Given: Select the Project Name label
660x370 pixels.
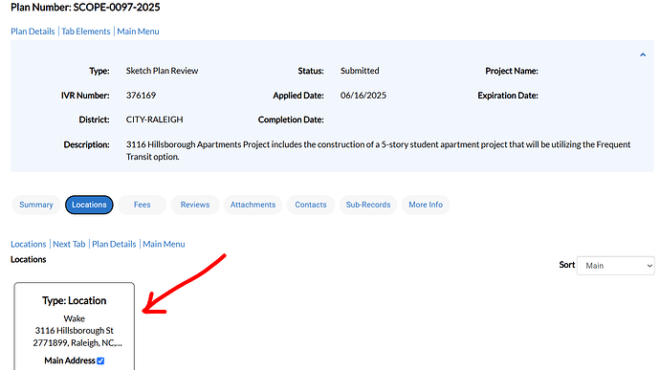Looking at the screenshot, I should click(512, 71).
